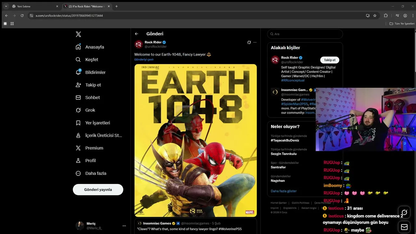The height and width of the screenshot is (234, 416).
Task: Click the Grok icon on the post
Action: 249,42
